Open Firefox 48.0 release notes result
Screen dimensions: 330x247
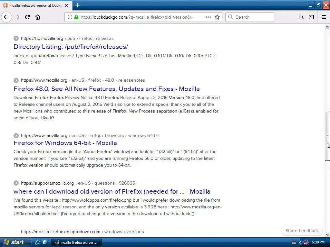point(106,89)
